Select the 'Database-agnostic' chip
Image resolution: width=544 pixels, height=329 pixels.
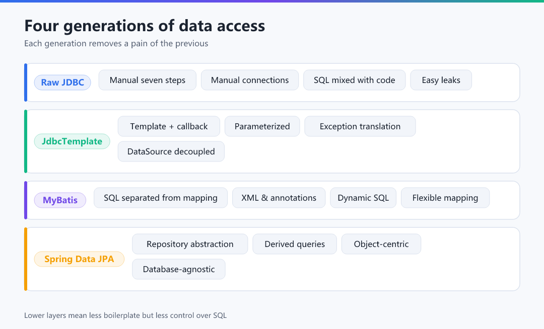click(179, 269)
